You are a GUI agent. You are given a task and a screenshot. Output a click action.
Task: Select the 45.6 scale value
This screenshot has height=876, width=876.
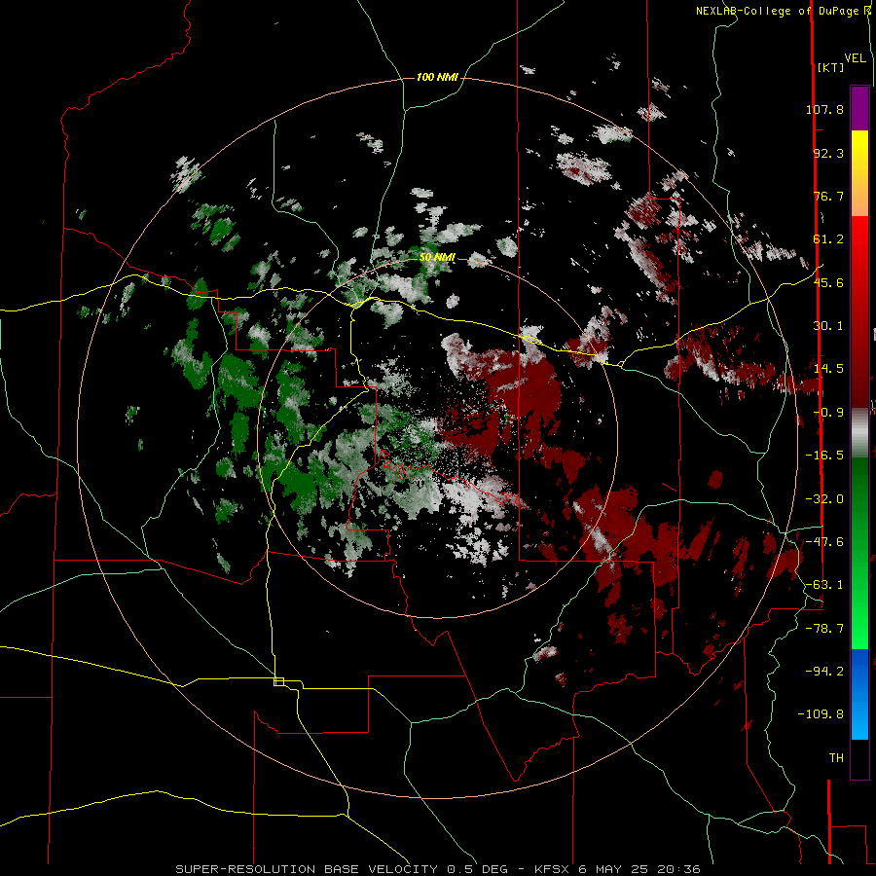828,282
